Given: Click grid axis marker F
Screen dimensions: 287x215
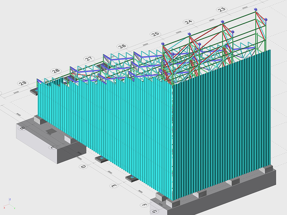Looking at the screenshot, I should [144, 205].
